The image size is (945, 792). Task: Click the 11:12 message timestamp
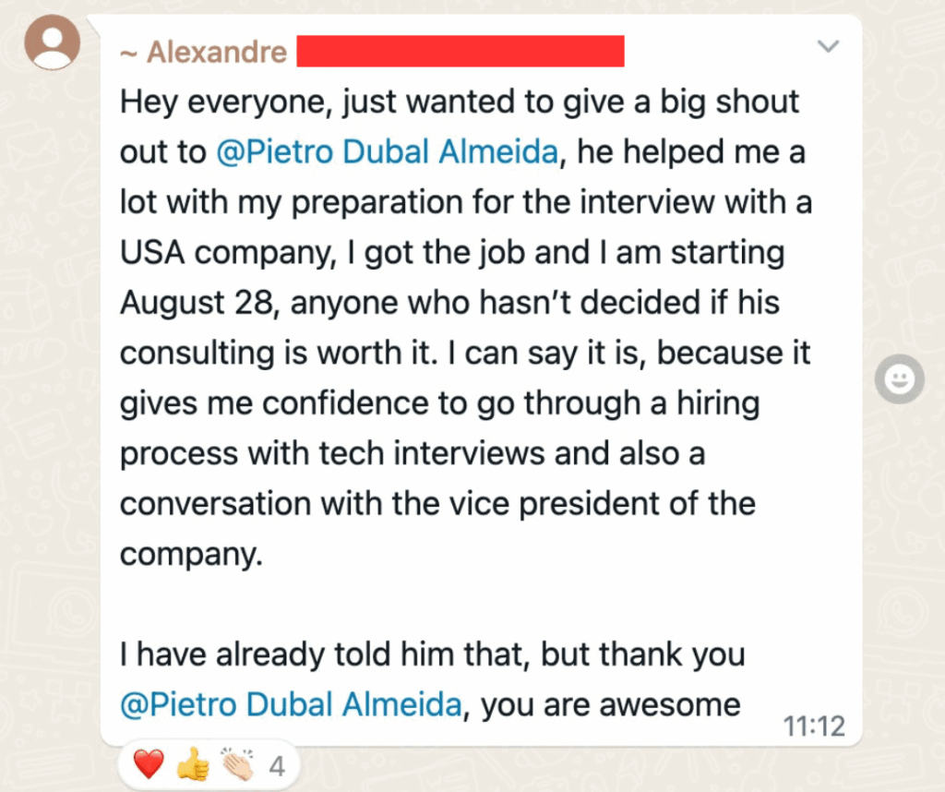coord(814,726)
